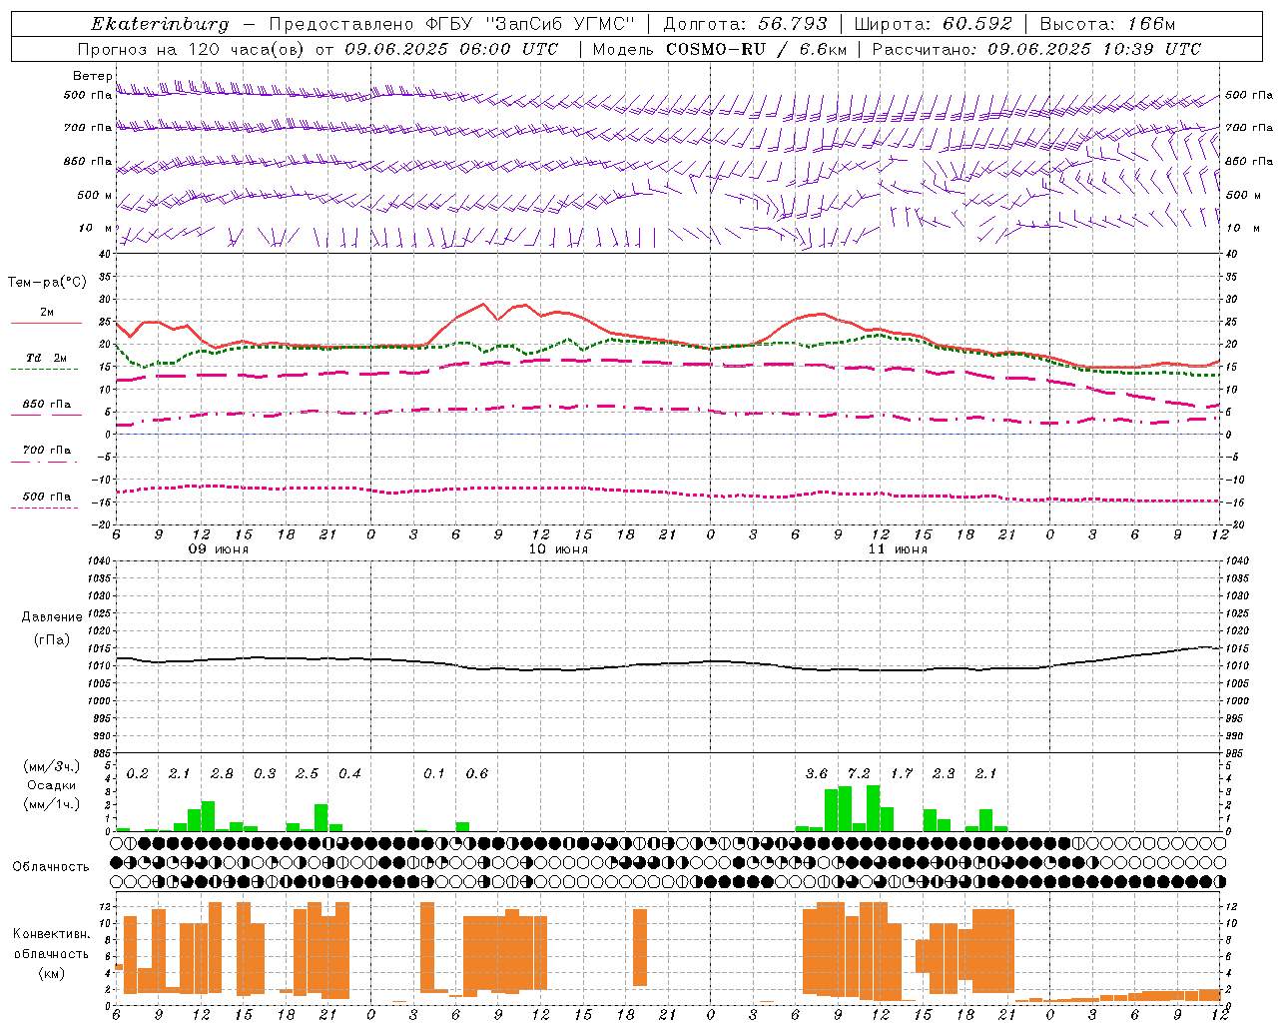The height and width of the screenshot is (1023, 1278).
Task: Click the 'Рассчитано: 09.06.2025 10:39 UTC' text
Action: tap(1036, 49)
